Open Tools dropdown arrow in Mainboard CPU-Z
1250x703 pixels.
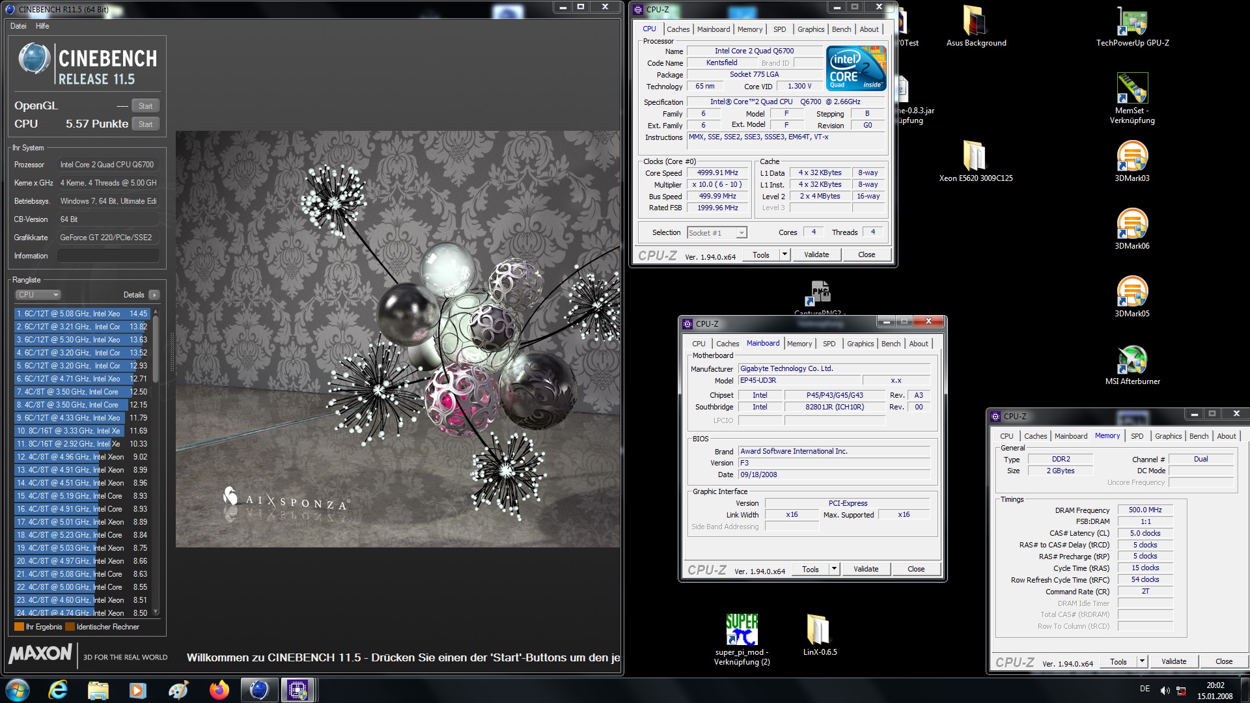tap(834, 569)
